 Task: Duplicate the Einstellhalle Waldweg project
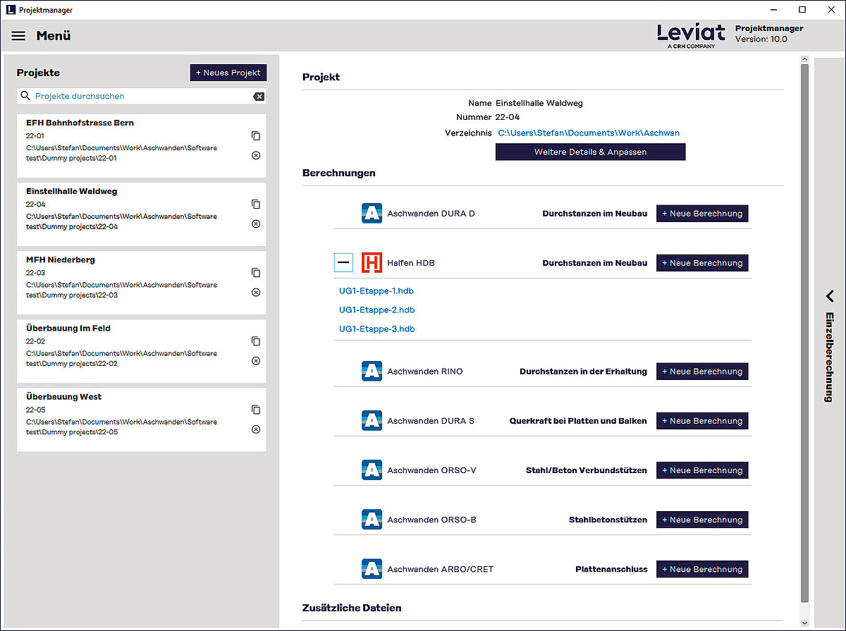pos(256,204)
